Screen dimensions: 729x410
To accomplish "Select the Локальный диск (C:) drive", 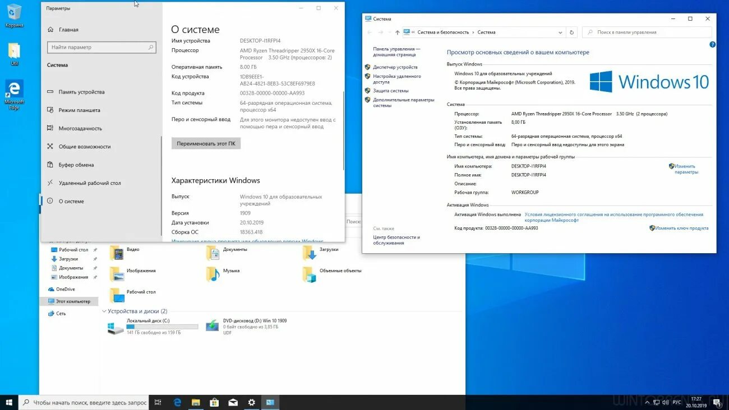I will click(153, 327).
